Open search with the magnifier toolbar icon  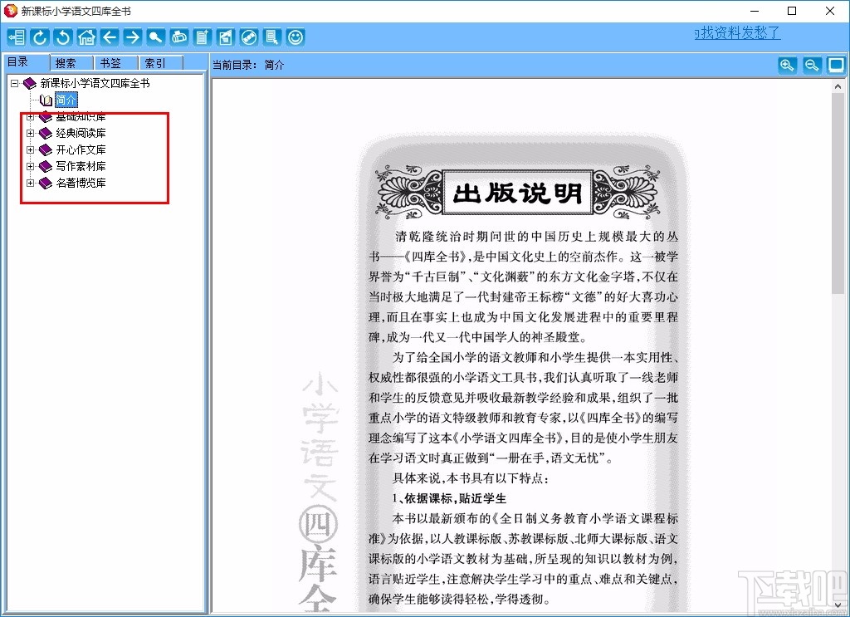[x=156, y=37]
